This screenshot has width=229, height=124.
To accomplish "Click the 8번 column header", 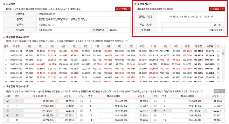I will (x=108, y=46).
